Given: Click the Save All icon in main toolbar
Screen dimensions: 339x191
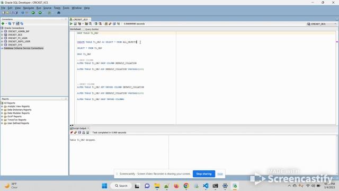Looking at the screenshot, I should pyautogui.click(x=16, y=13).
